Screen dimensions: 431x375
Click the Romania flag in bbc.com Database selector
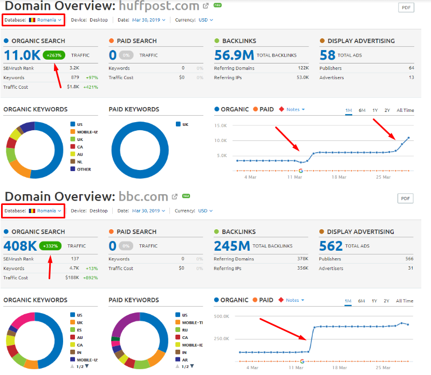tap(32, 211)
